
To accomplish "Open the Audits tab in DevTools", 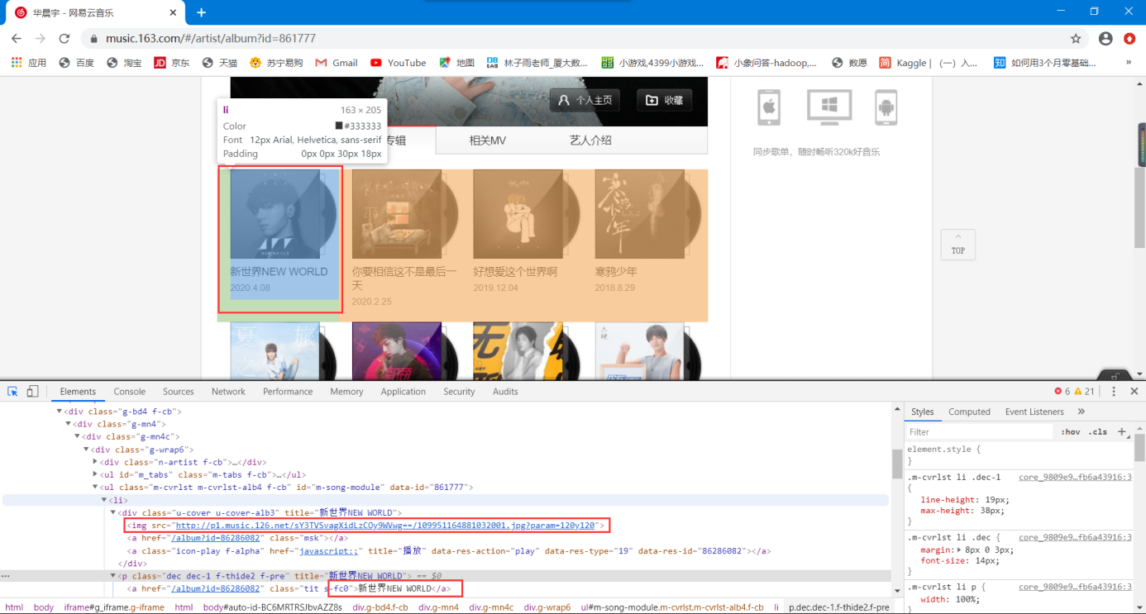I will point(505,392).
